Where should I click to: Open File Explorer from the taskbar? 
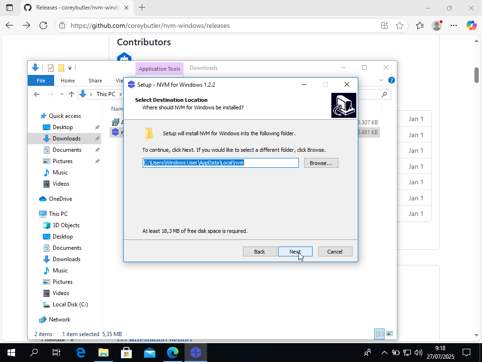point(103,352)
